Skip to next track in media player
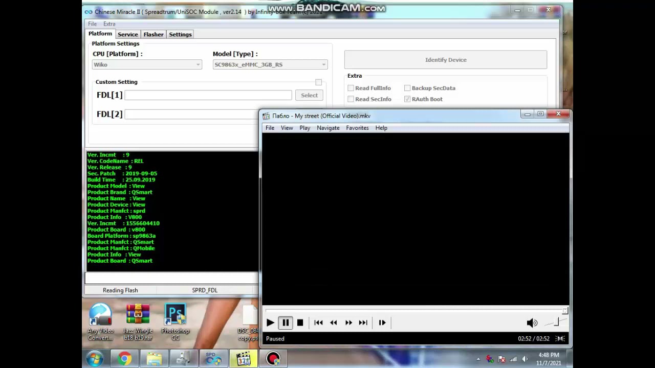 tap(363, 323)
